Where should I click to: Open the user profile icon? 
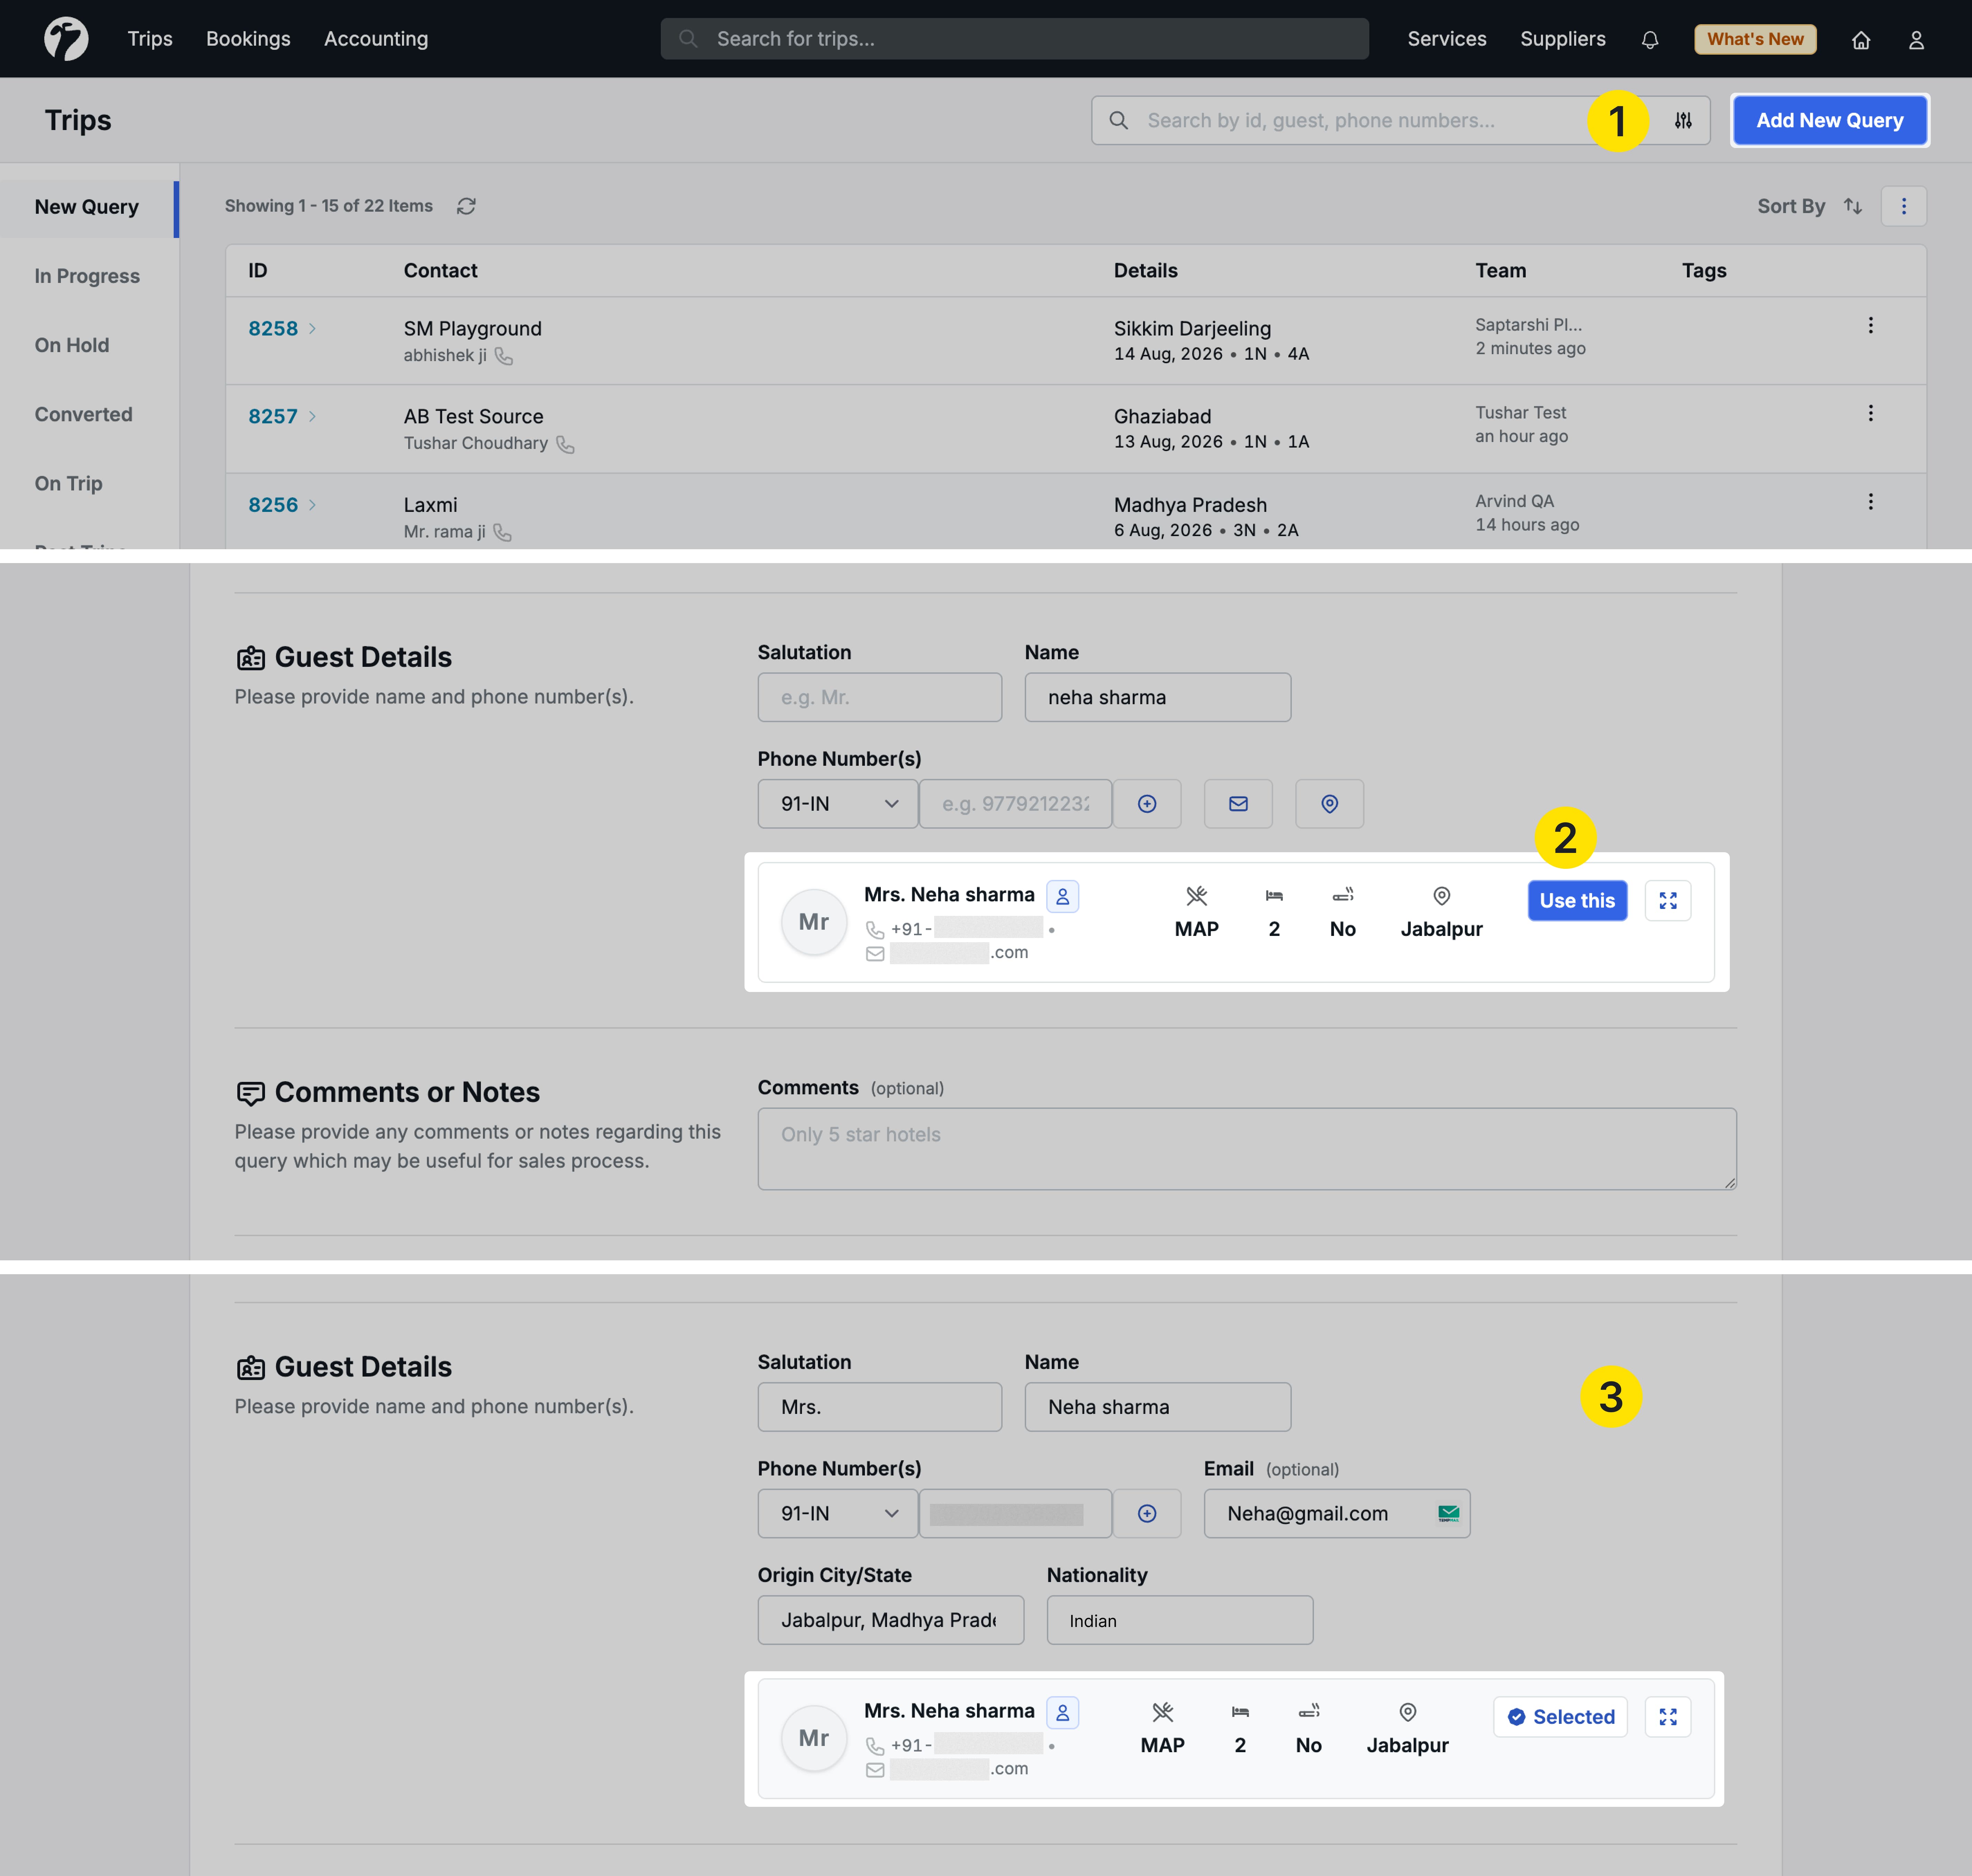click(x=1916, y=40)
